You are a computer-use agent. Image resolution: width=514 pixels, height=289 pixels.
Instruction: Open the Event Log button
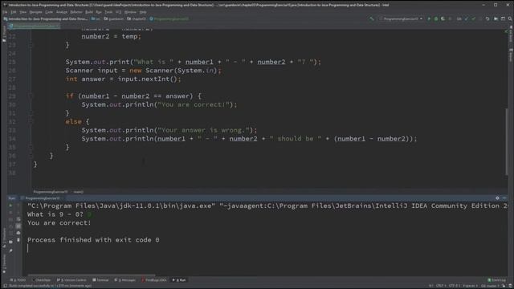[x=496, y=280]
